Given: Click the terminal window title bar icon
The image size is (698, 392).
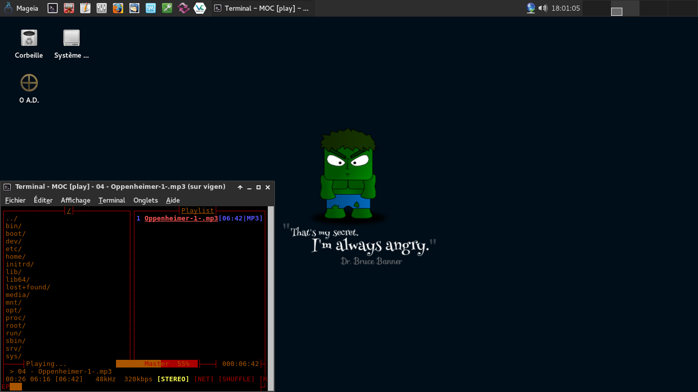Looking at the screenshot, I should [7, 187].
